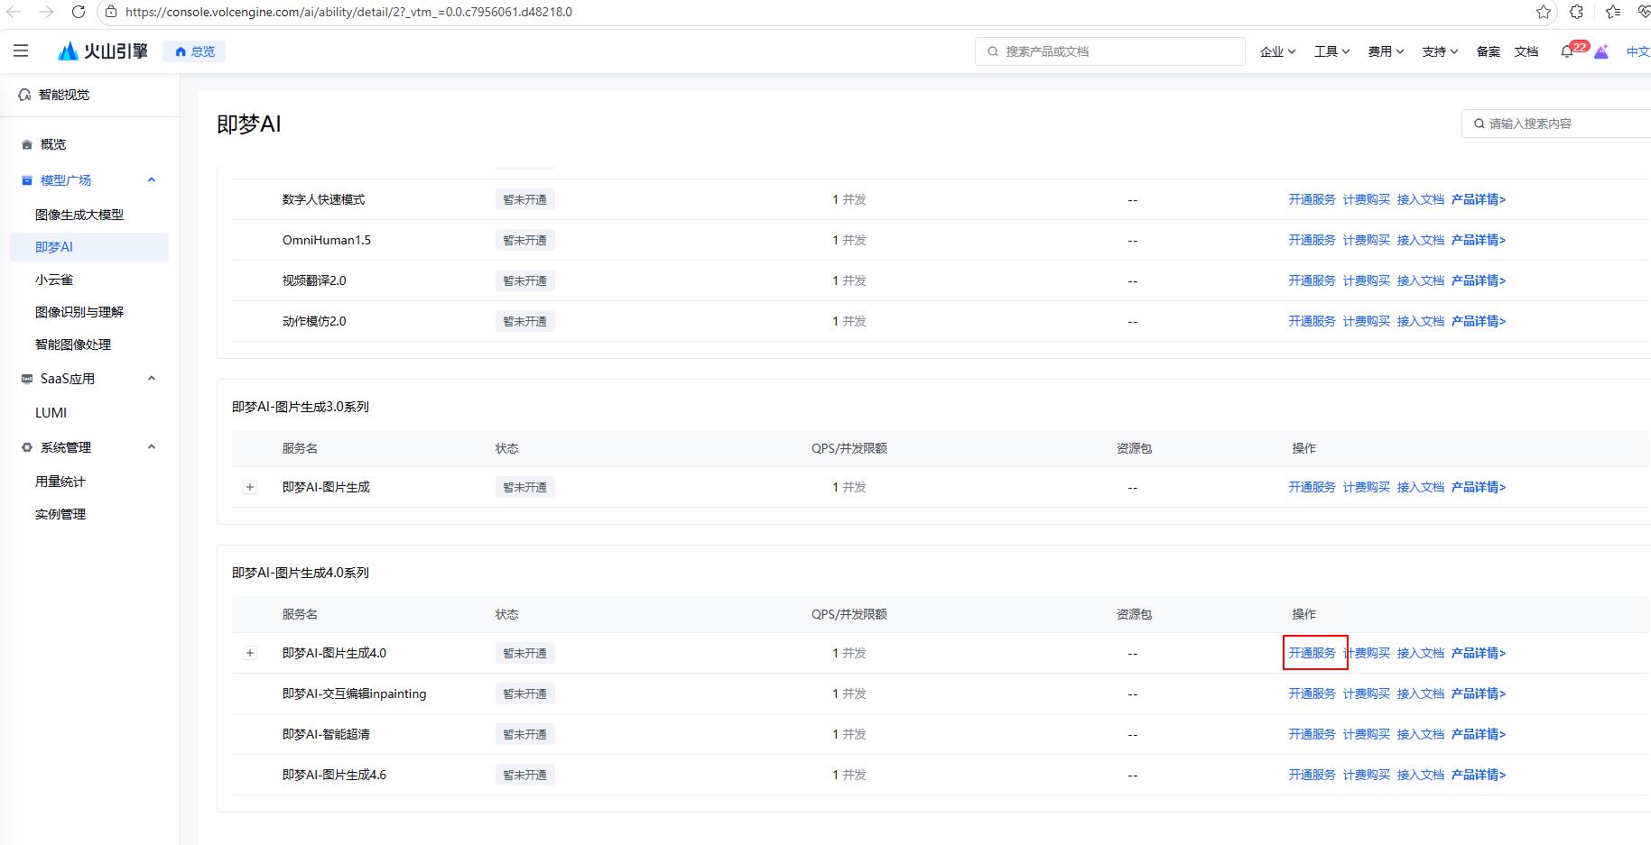This screenshot has height=845, width=1651.
Task: Open the 支持 dropdown menu
Action: (1440, 51)
